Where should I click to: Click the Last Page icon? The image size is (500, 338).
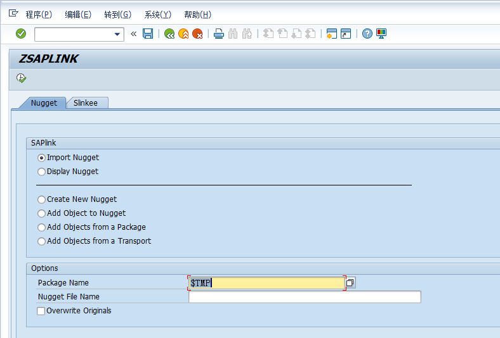coord(310,34)
